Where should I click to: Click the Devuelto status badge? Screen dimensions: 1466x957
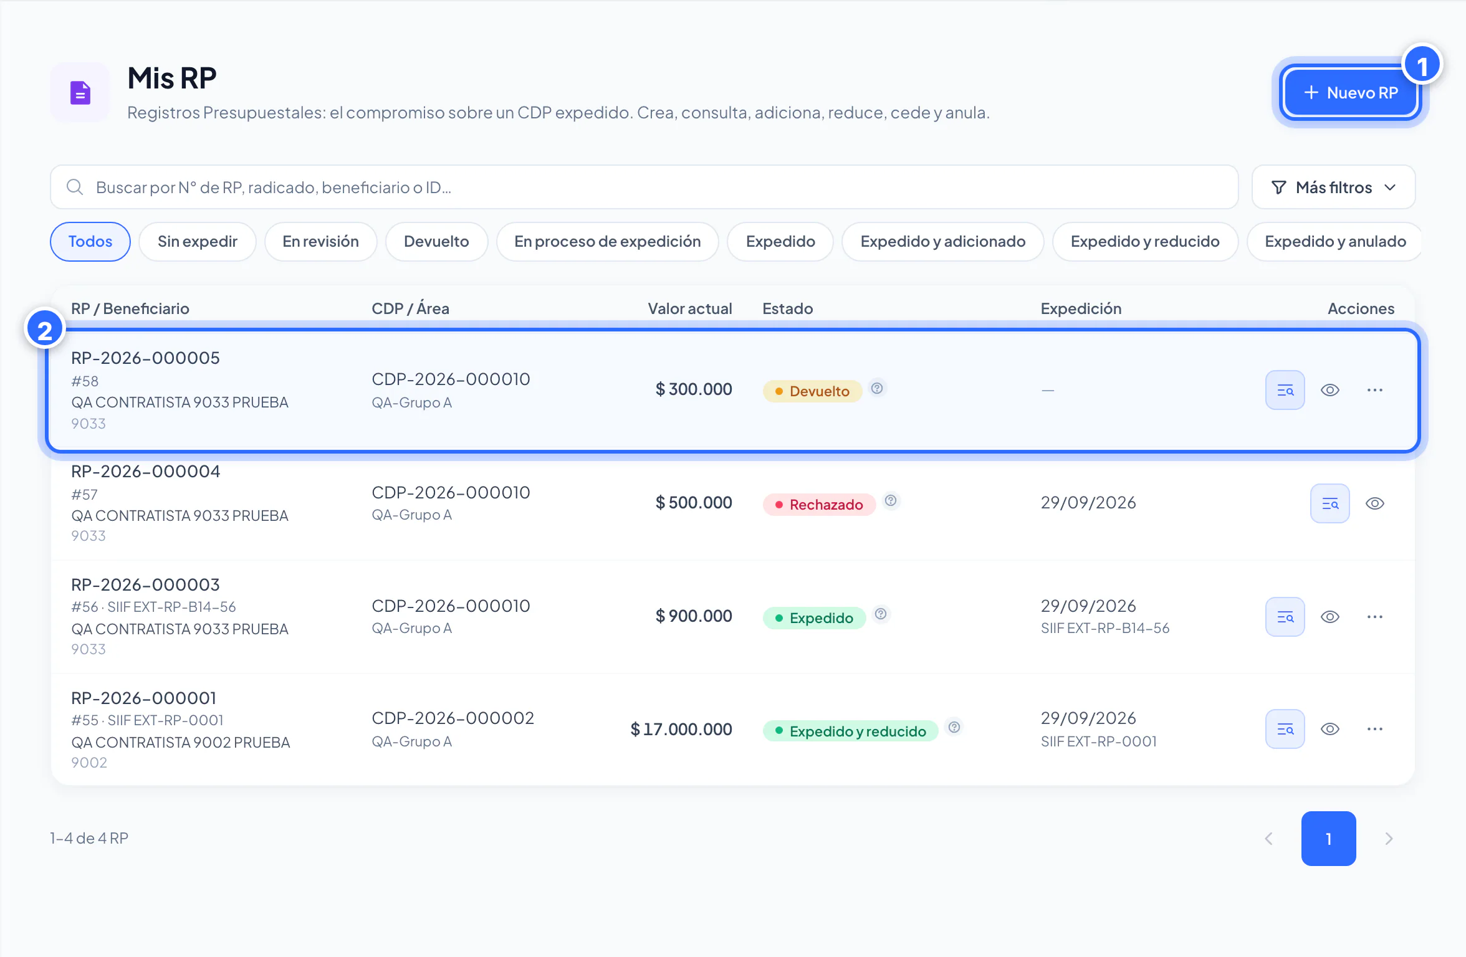click(x=812, y=391)
